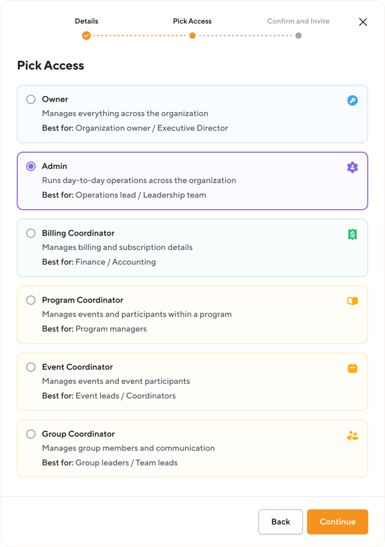Click the blue key icon for Owner

click(x=353, y=101)
